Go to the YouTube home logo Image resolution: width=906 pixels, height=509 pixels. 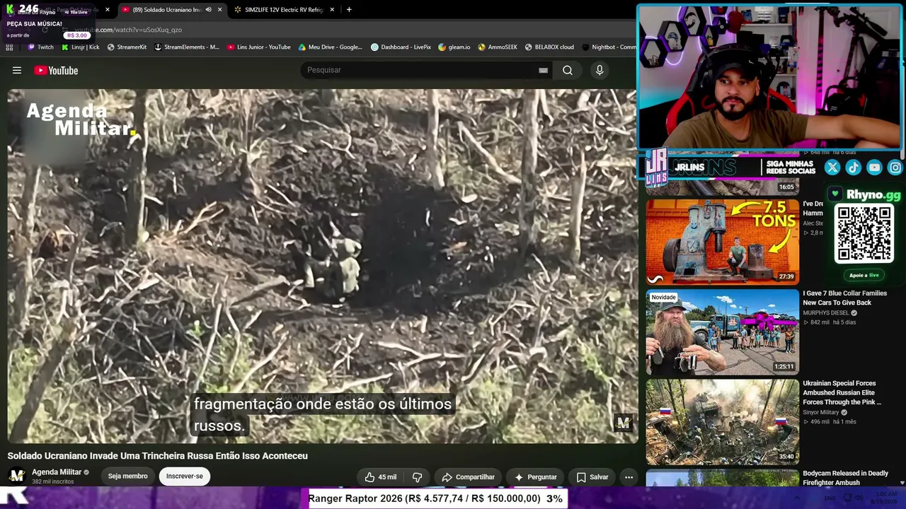[x=56, y=70]
